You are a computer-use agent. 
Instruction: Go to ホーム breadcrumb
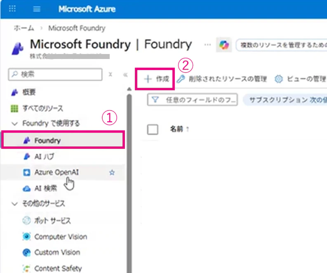(x=24, y=28)
